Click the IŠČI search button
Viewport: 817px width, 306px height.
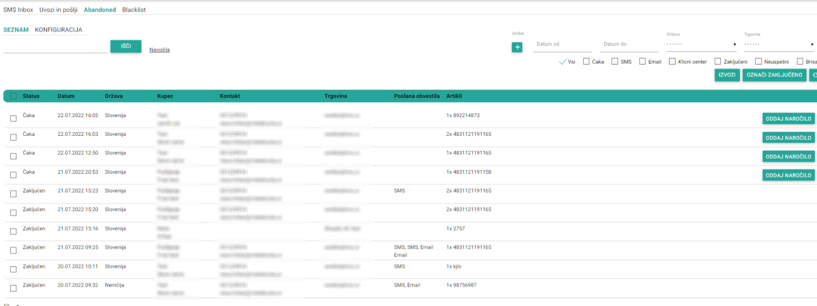click(x=126, y=46)
